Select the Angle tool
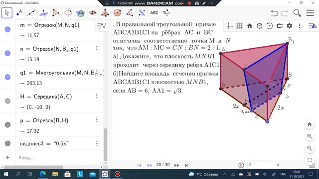 click(x=130, y=13)
